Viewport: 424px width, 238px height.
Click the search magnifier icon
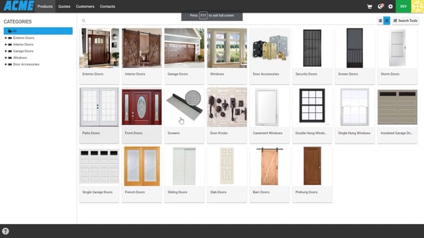(x=83, y=20)
